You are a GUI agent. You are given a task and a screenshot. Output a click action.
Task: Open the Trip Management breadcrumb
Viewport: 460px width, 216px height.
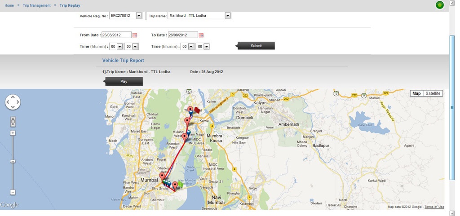click(37, 5)
